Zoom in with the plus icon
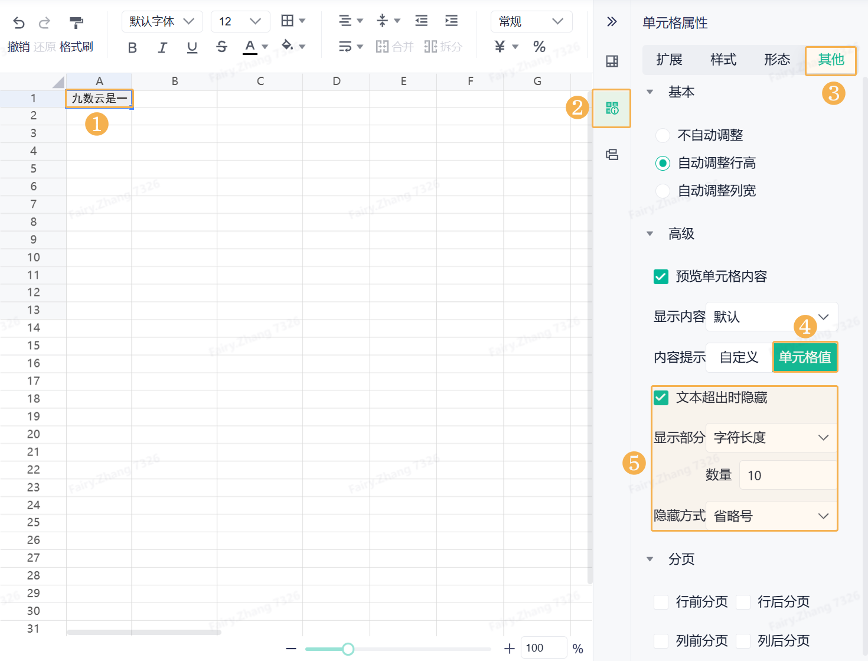The width and height of the screenshot is (868, 661). [x=510, y=649]
